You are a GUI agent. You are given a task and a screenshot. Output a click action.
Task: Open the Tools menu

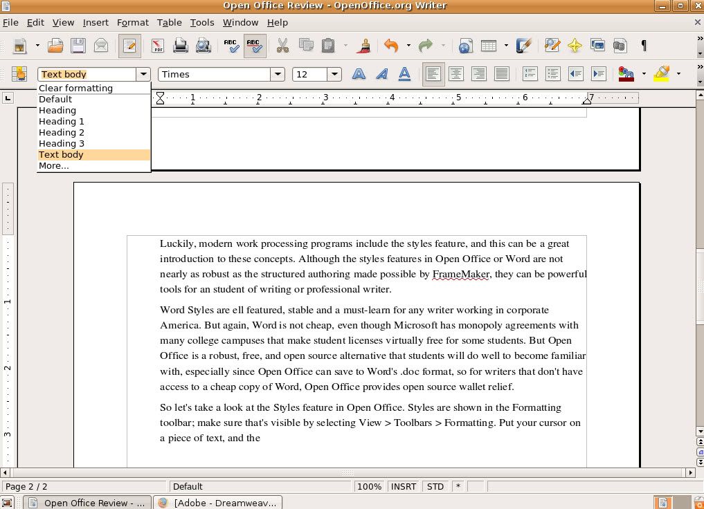[202, 22]
